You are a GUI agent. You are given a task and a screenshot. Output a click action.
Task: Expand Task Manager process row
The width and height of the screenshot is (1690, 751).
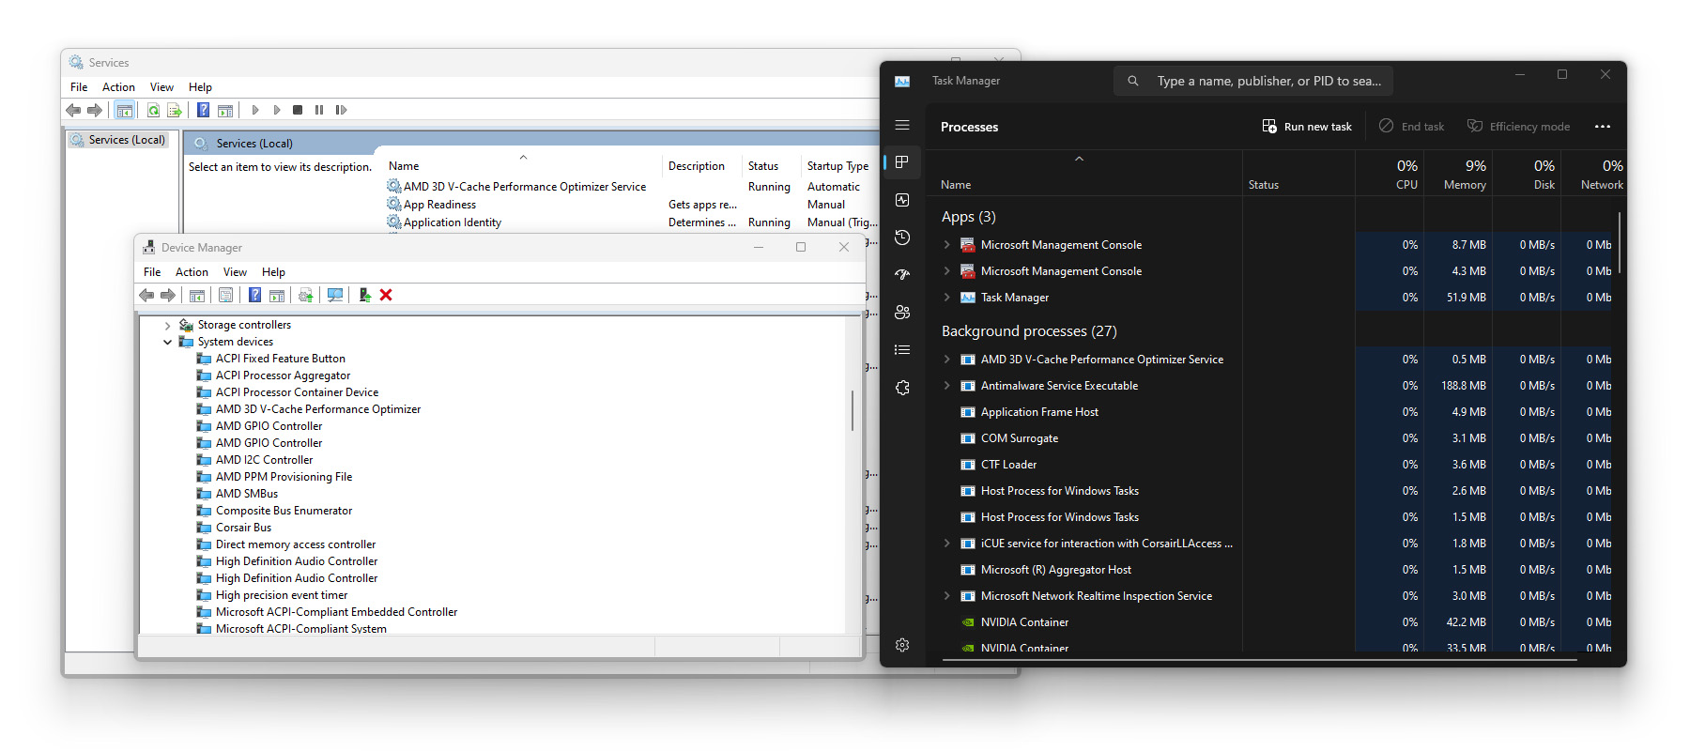click(x=946, y=298)
